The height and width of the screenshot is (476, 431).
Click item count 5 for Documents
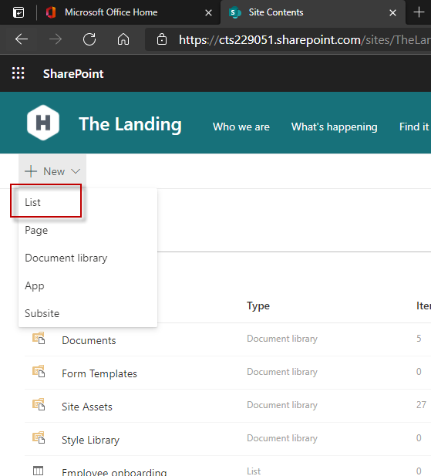(419, 338)
